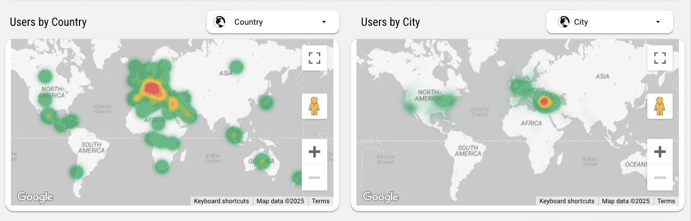This screenshot has width=691, height=221.
Task: Toggle fullscreen on the Users by Country map
Action: click(314, 57)
